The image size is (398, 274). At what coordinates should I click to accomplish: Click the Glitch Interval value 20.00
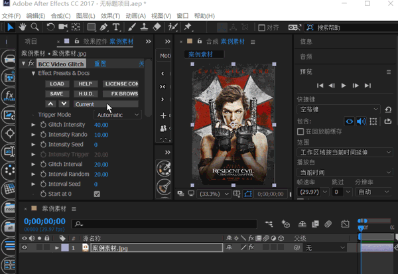(101, 165)
